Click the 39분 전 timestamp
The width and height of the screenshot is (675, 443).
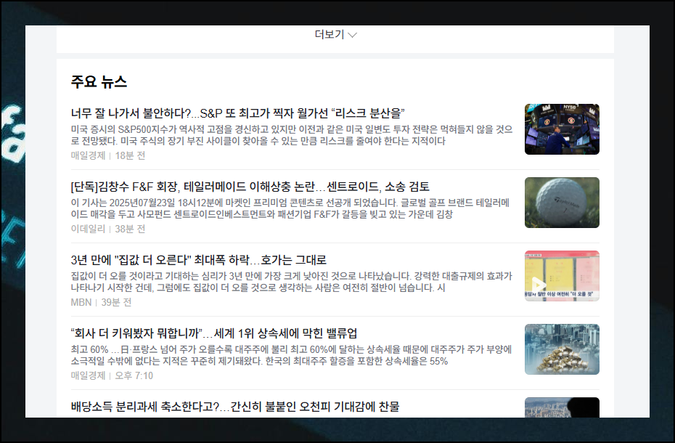coord(116,302)
